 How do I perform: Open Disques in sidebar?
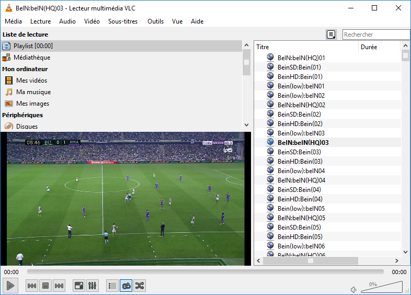121,127
